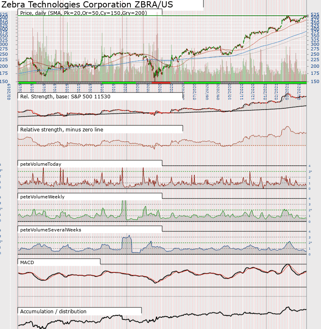Click the Rel. Strength S&P 500 panel label
The width and height of the screenshot is (321, 329).
(x=65, y=97)
